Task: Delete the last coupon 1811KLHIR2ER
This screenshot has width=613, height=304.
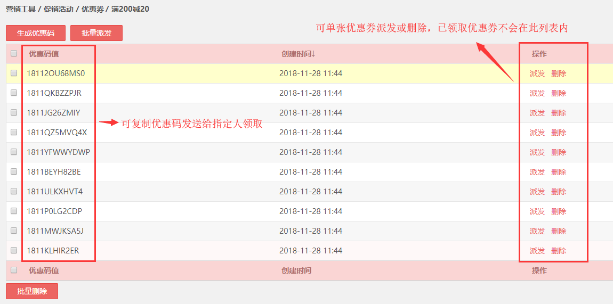Action: pos(559,251)
